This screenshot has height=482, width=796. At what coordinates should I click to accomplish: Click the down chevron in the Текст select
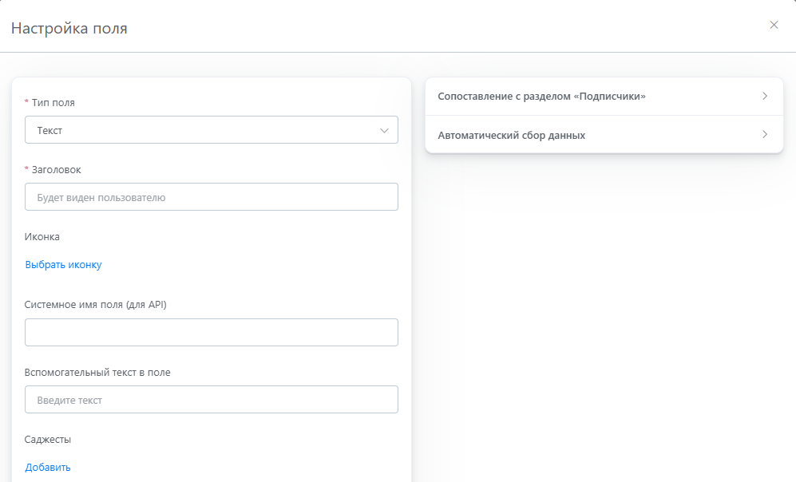point(384,130)
